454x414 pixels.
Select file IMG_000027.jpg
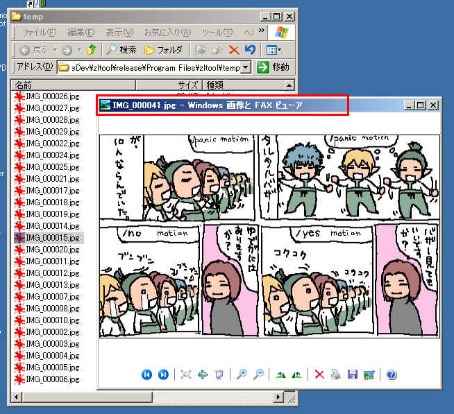47,108
